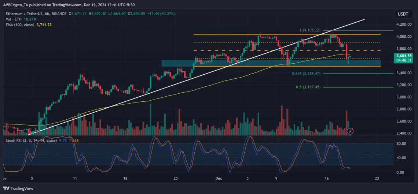Click the 80.00 level on Stoch RSI axis
The image size is (418, 194).
click(x=402, y=143)
